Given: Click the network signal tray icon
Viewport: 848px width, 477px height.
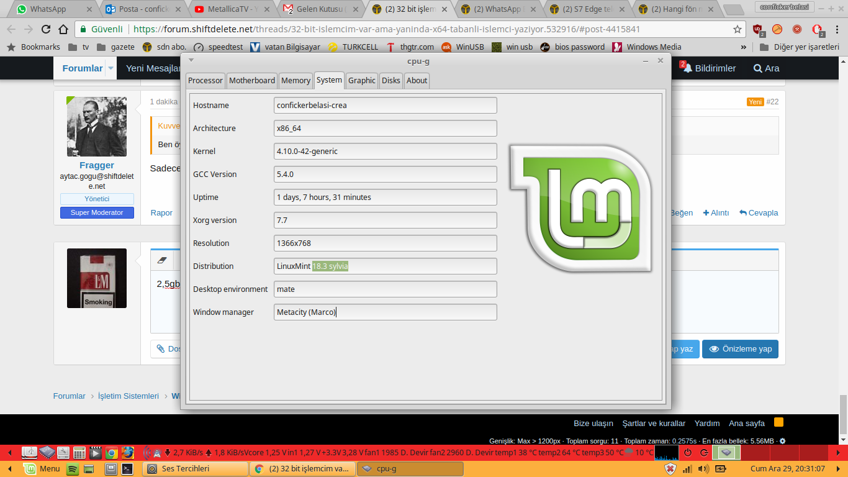Looking at the screenshot, I should pyautogui.click(x=687, y=469).
